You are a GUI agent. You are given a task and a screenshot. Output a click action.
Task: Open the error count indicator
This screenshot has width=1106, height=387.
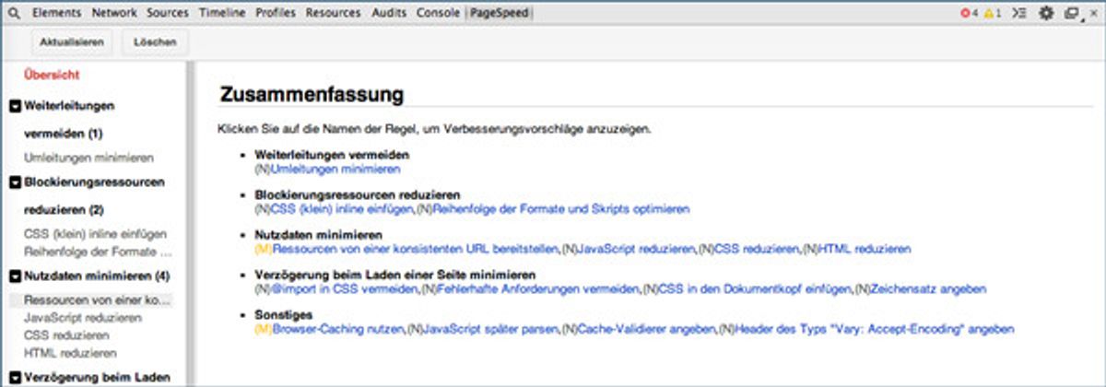point(969,13)
